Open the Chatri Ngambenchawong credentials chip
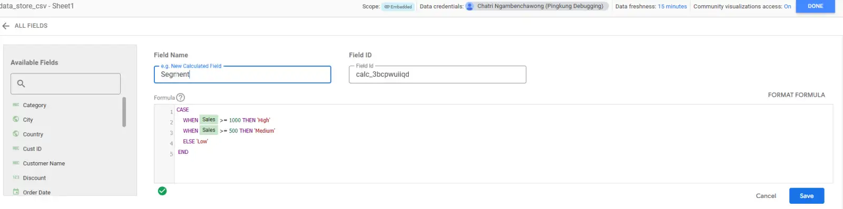This screenshot has height=209, width=843. (537, 6)
